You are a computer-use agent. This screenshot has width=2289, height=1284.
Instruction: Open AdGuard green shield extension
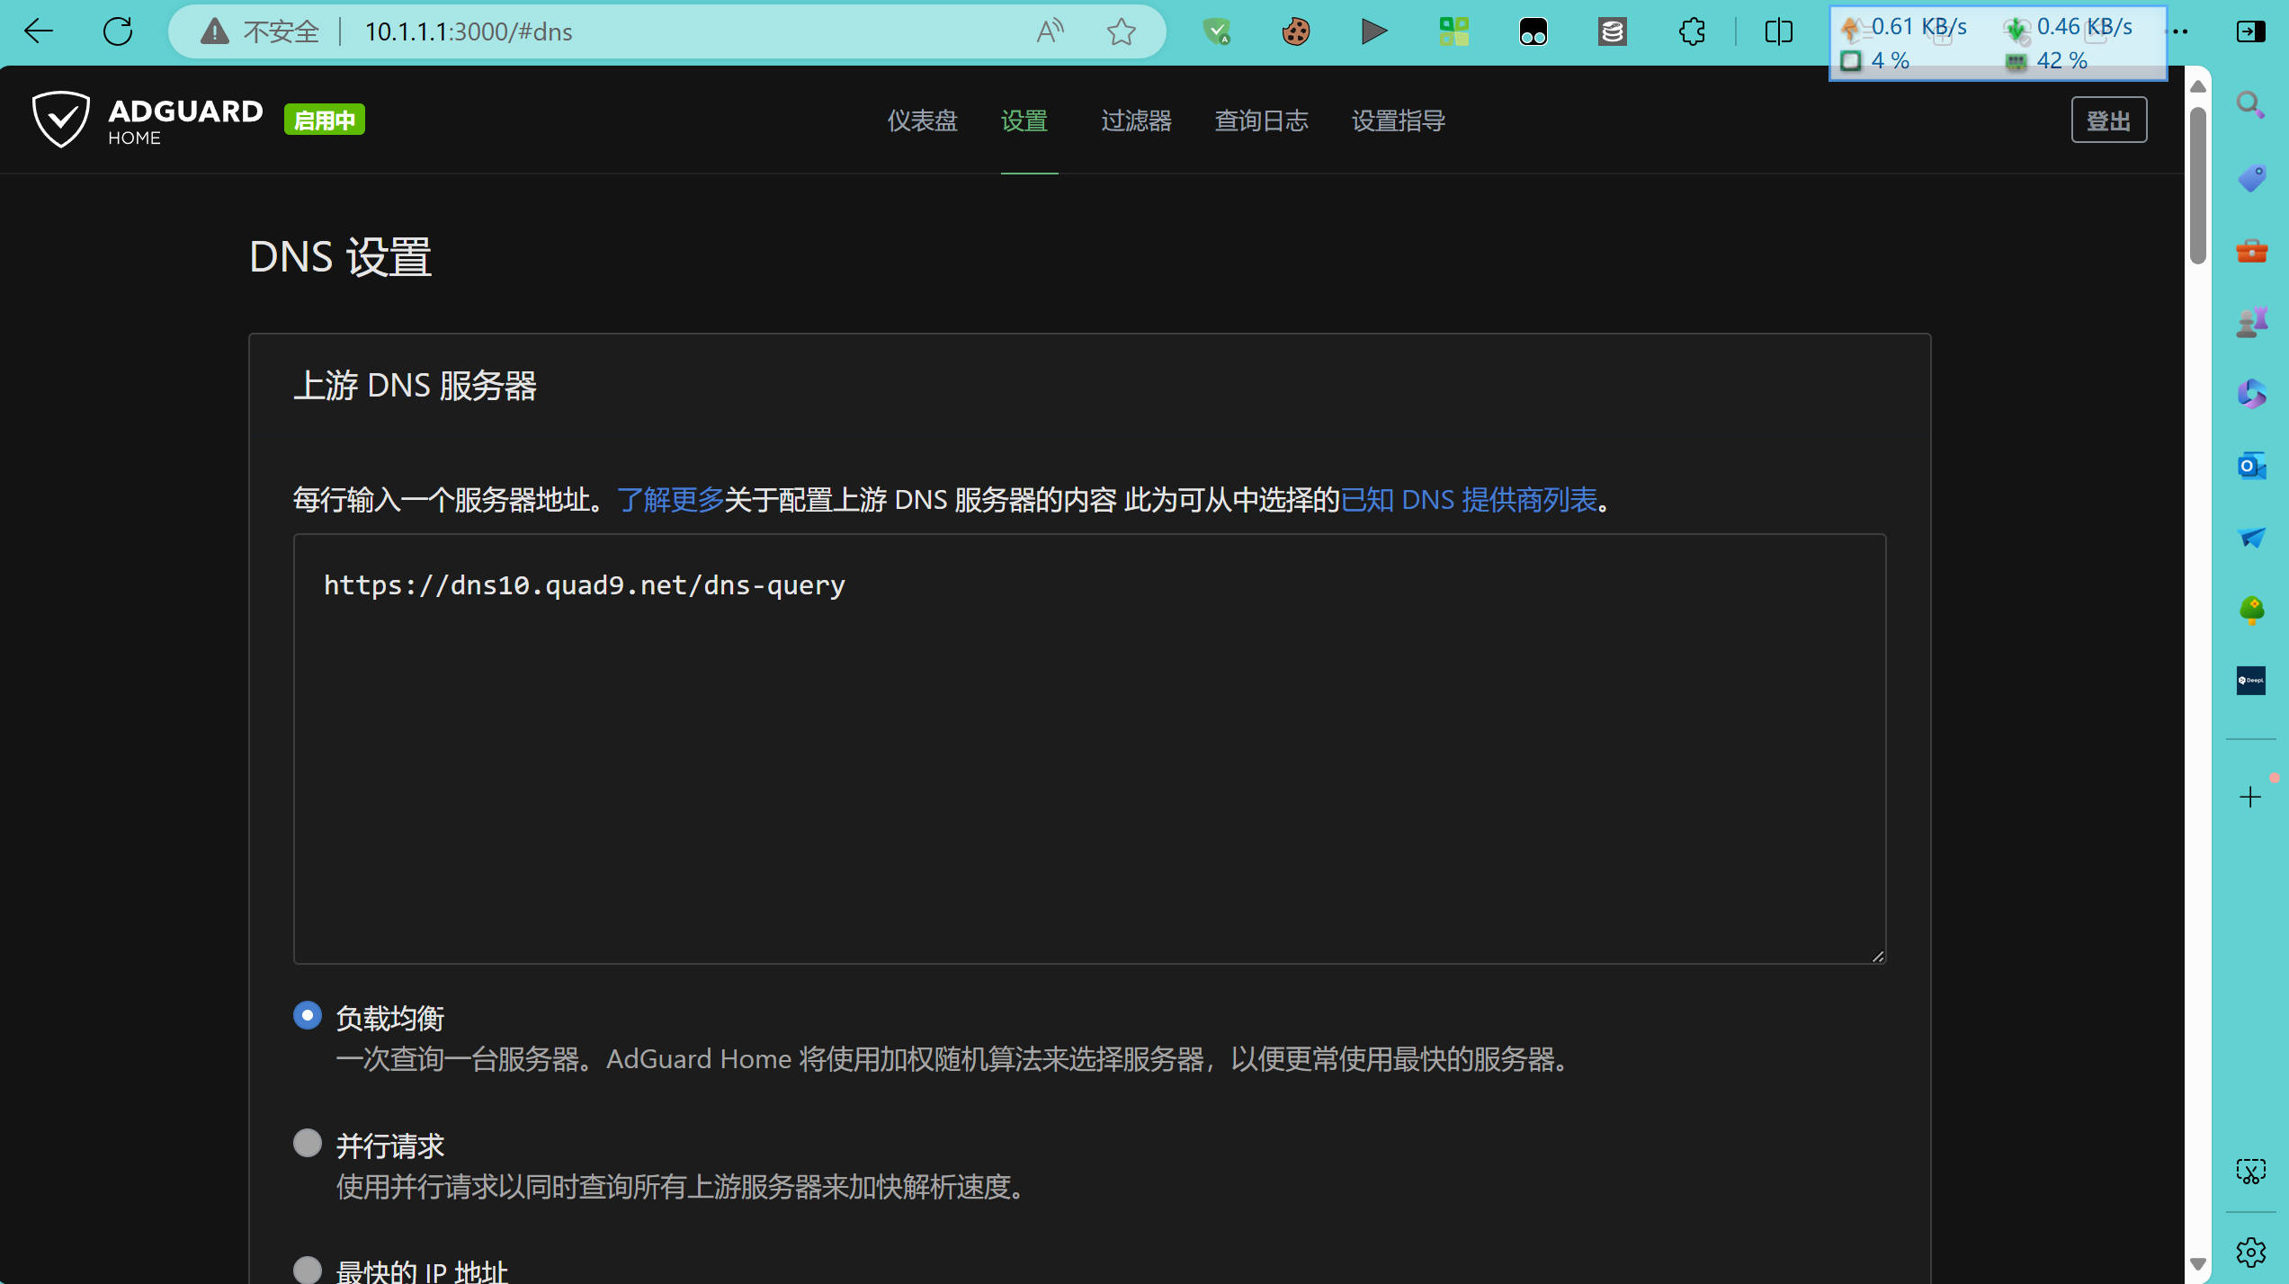1217,31
